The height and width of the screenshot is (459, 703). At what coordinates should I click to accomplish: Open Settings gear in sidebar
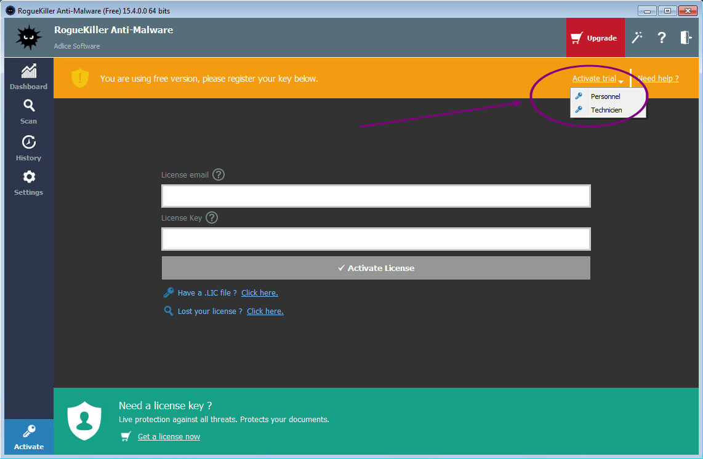[x=28, y=182]
